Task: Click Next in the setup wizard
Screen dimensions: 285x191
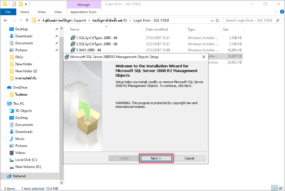Action: point(156,158)
